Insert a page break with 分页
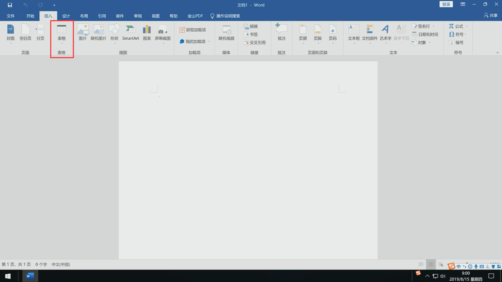The image size is (502, 282). pyautogui.click(x=40, y=32)
